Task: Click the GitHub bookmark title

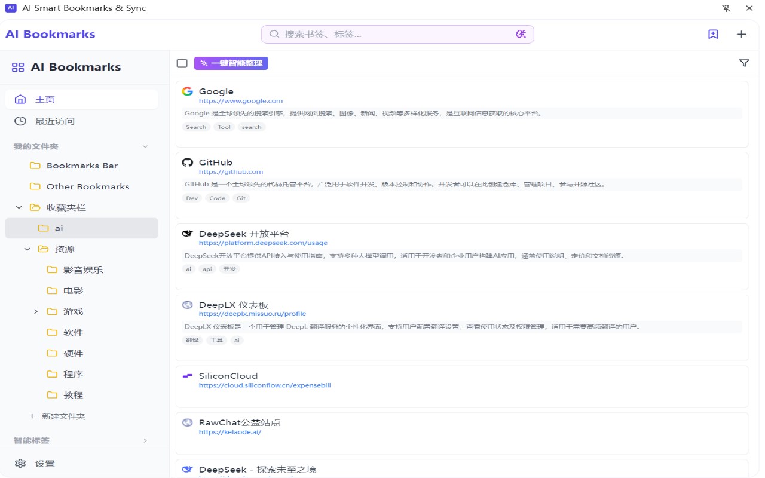Action: pos(216,163)
